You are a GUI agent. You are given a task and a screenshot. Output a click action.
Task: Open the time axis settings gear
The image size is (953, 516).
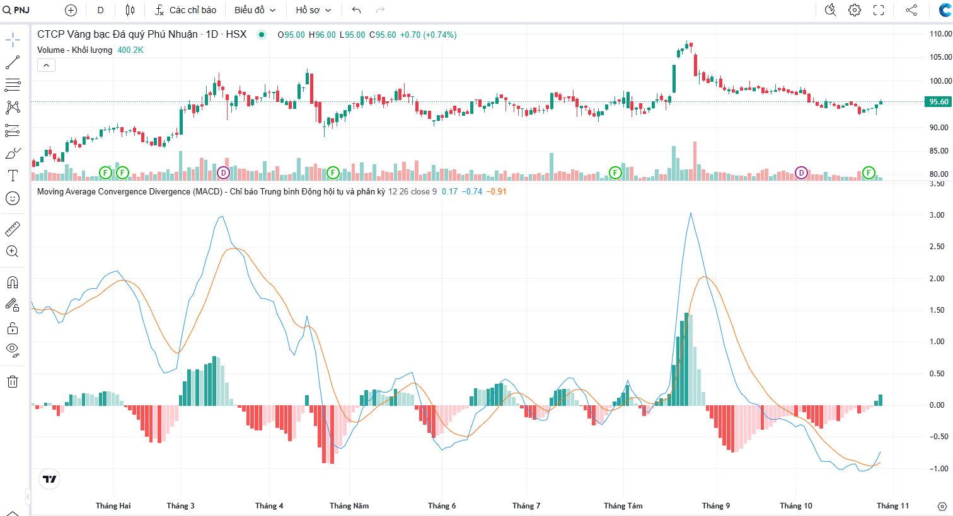click(942, 506)
